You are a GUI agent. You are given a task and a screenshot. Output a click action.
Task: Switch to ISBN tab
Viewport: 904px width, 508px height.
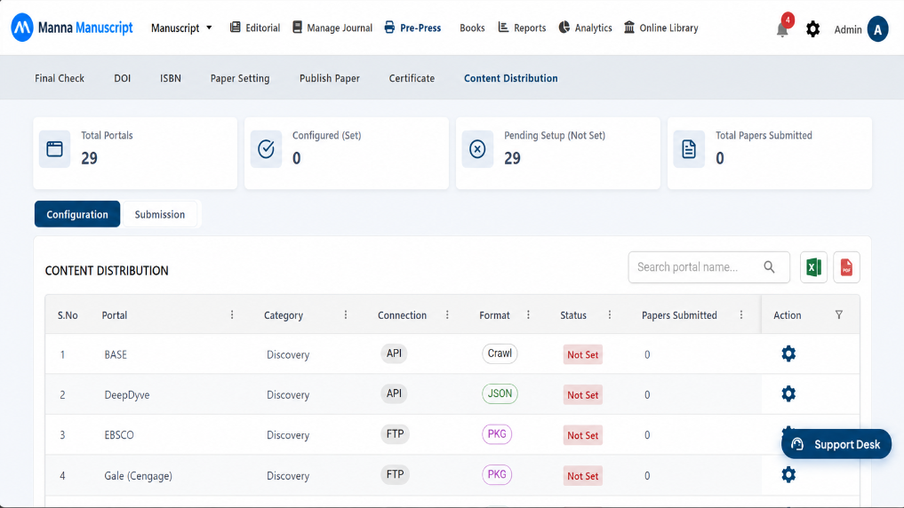click(171, 78)
